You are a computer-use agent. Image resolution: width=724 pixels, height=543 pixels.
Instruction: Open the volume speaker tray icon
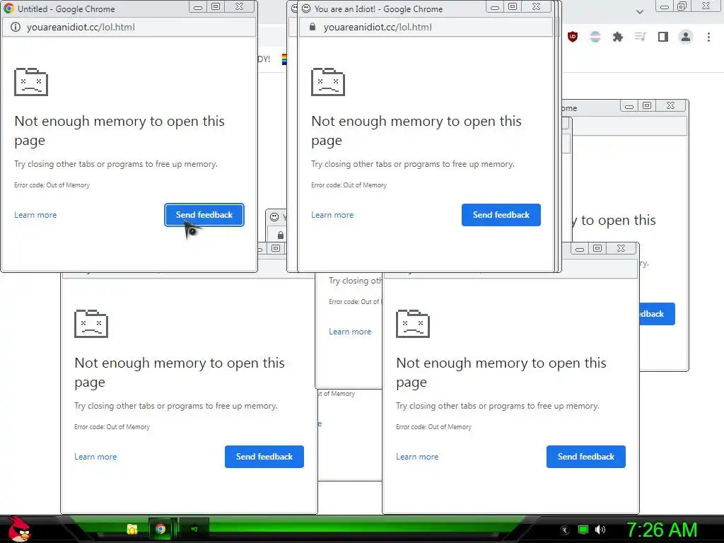[x=600, y=530]
